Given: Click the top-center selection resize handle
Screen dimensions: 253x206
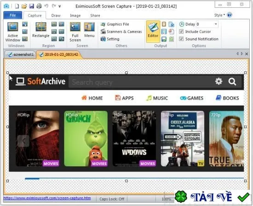Looking at the screenshot, I should pyautogui.click(x=126, y=73).
